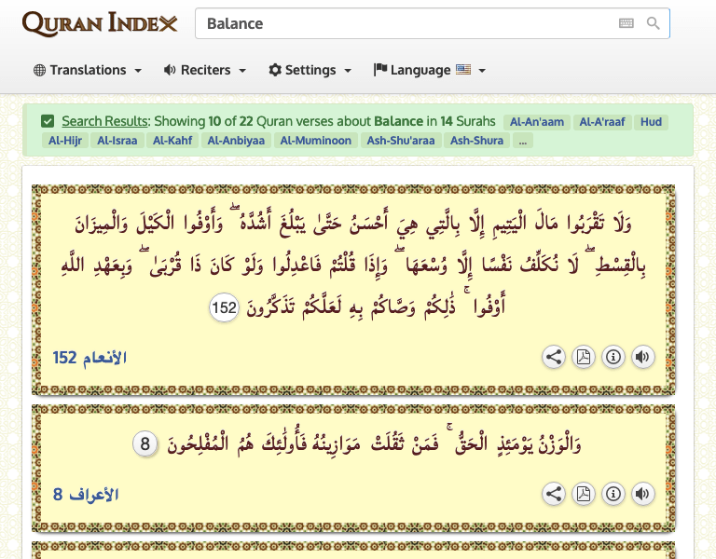
Task: Click the black flag icon beside Language
Action: [380, 70]
